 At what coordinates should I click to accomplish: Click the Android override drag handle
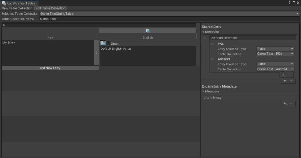pos(212,59)
